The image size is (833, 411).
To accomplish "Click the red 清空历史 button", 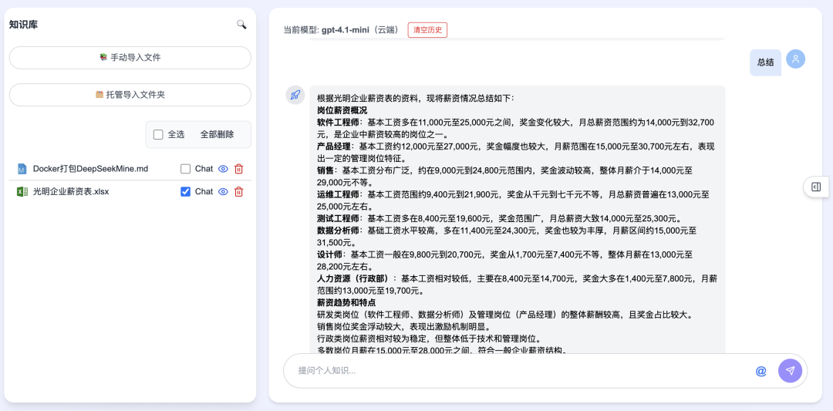I will (427, 30).
